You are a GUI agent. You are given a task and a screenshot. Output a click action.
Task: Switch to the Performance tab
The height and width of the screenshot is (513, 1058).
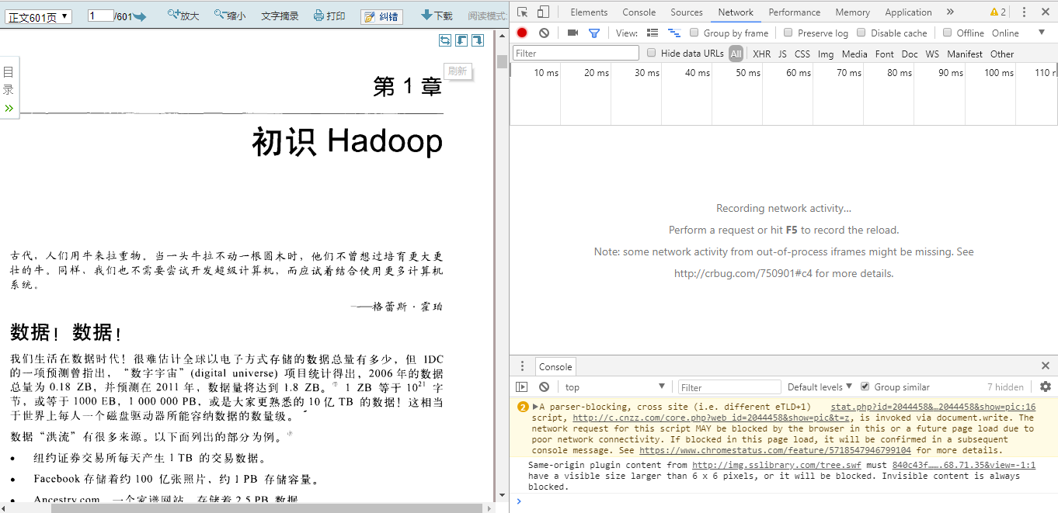coord(795,12)
